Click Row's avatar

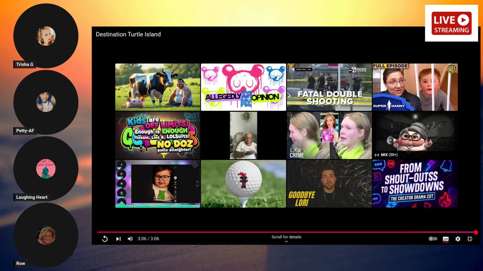tap(46, 236)
